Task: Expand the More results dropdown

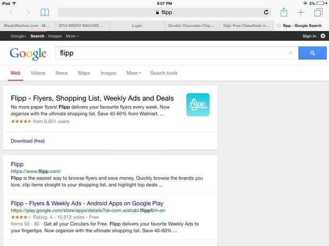Action: pyautogui.click(x=134, y=73)
